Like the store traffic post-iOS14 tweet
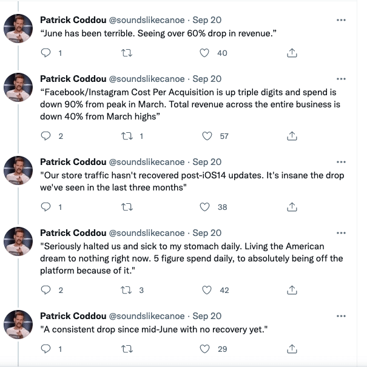Viewport: 367px width, 367px height. [x=205, y=207]
